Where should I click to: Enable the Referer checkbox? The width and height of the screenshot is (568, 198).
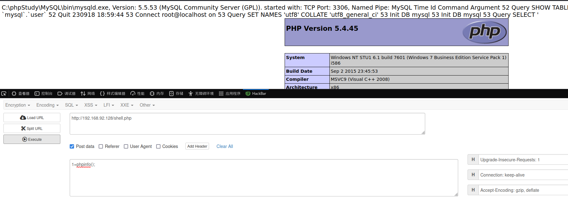[x=101, y=146]
